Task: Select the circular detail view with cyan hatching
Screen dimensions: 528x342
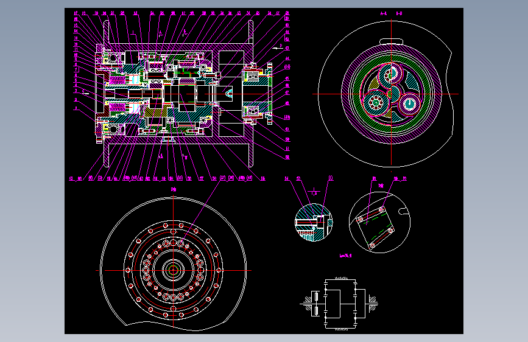Action: [x=314, y=222]
